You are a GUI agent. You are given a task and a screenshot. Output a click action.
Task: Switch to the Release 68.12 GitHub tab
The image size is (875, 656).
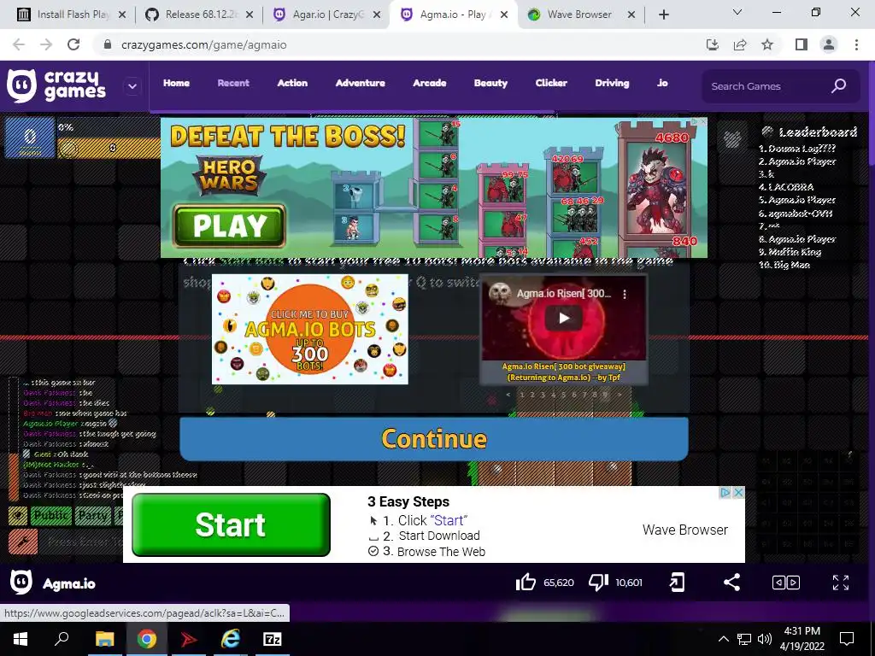tap(198, 15)
